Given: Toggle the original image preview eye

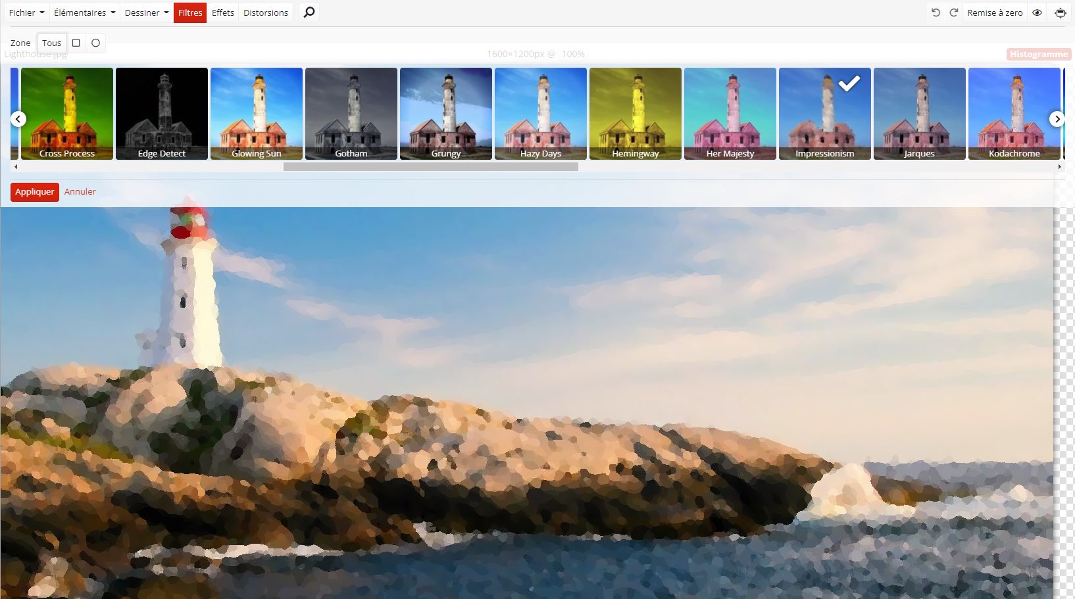Looking at the screenshot, I should click(x=1038, y=12).
